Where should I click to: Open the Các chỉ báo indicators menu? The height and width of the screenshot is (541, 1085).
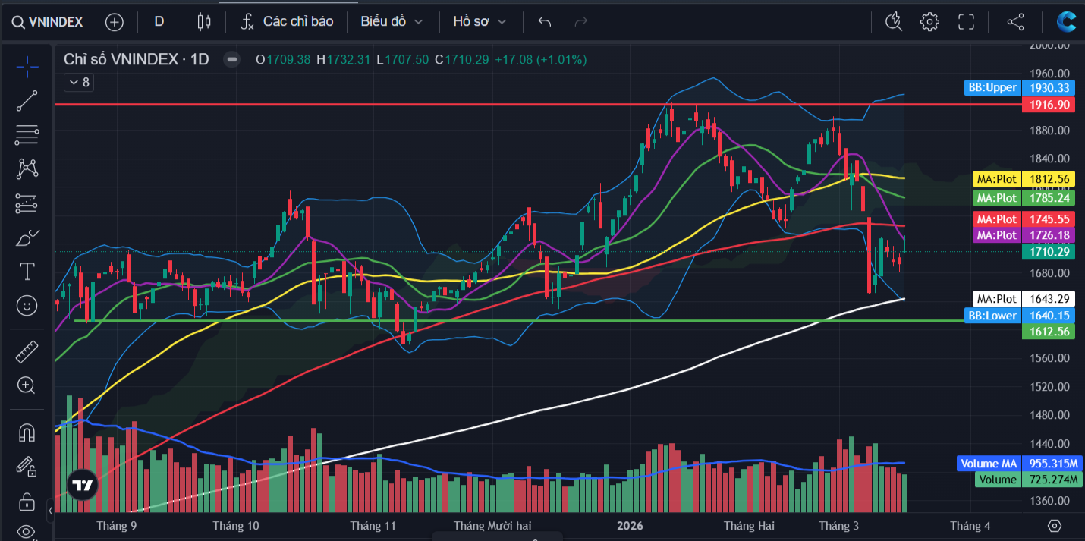click(288, 22)
